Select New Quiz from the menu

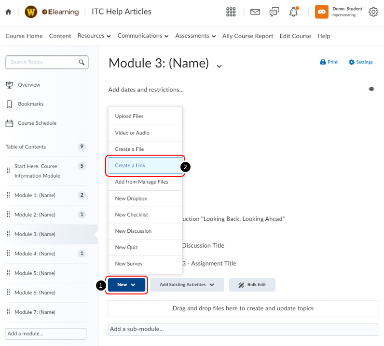126,247
